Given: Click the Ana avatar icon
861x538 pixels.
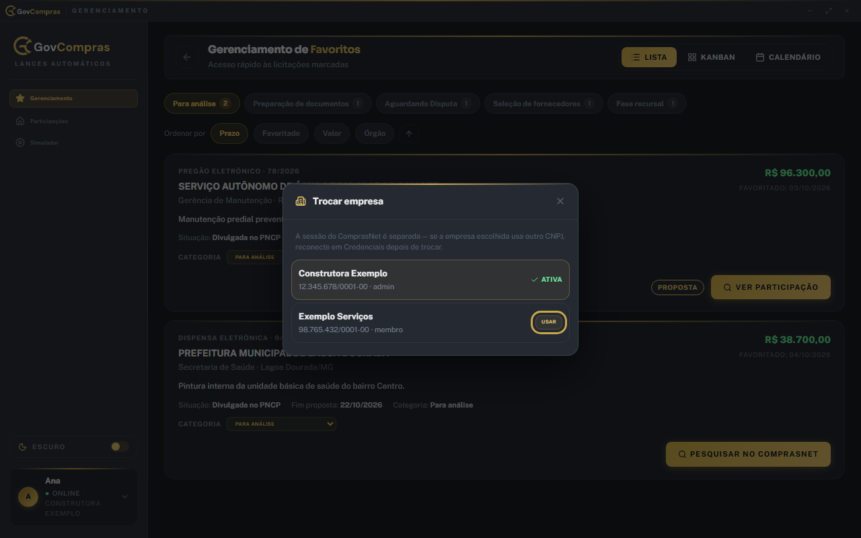Looking at the screenshot, I should 28,497.
